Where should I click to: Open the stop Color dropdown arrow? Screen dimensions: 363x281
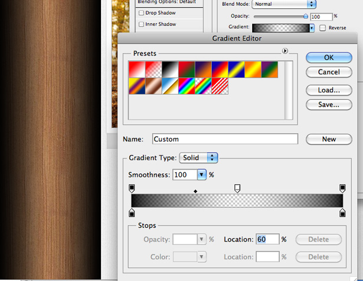202,257
